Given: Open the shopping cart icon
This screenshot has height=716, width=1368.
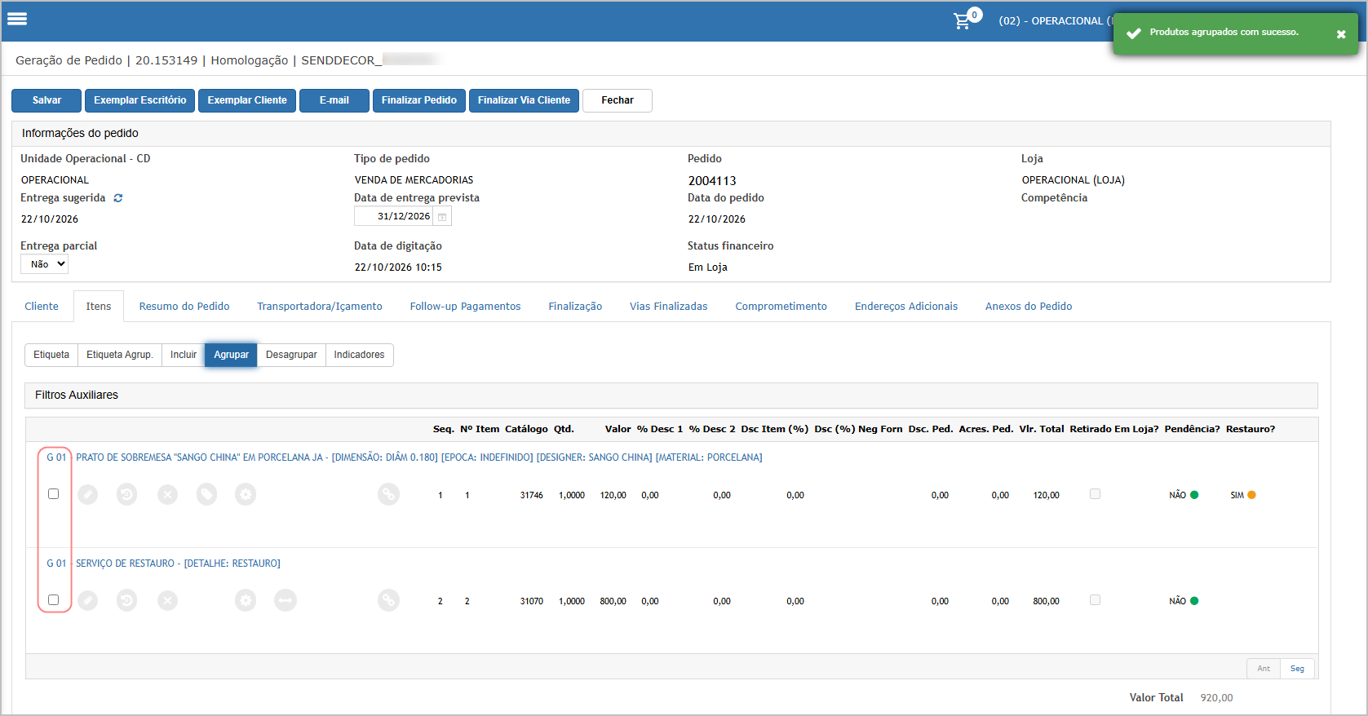Looking at the screenshot, I should [963, 20].
